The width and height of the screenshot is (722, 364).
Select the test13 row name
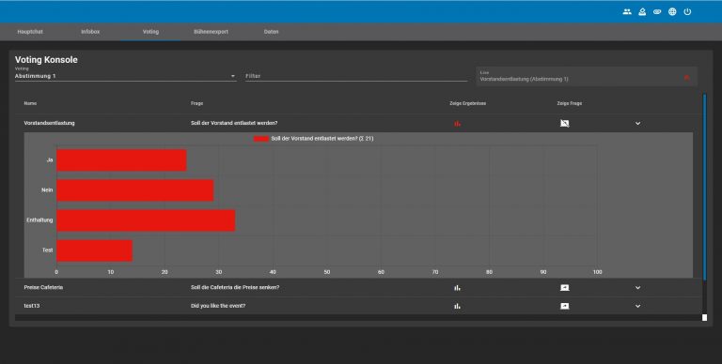point(32,306)
